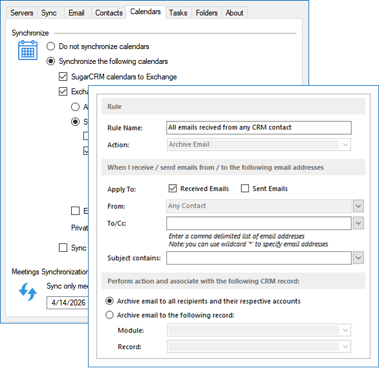Select the Calendars tab
379x368 pixels.
146,12
